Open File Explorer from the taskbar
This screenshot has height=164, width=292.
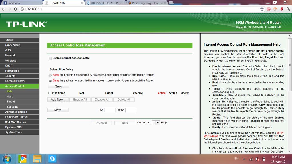(x=37, y=159)
